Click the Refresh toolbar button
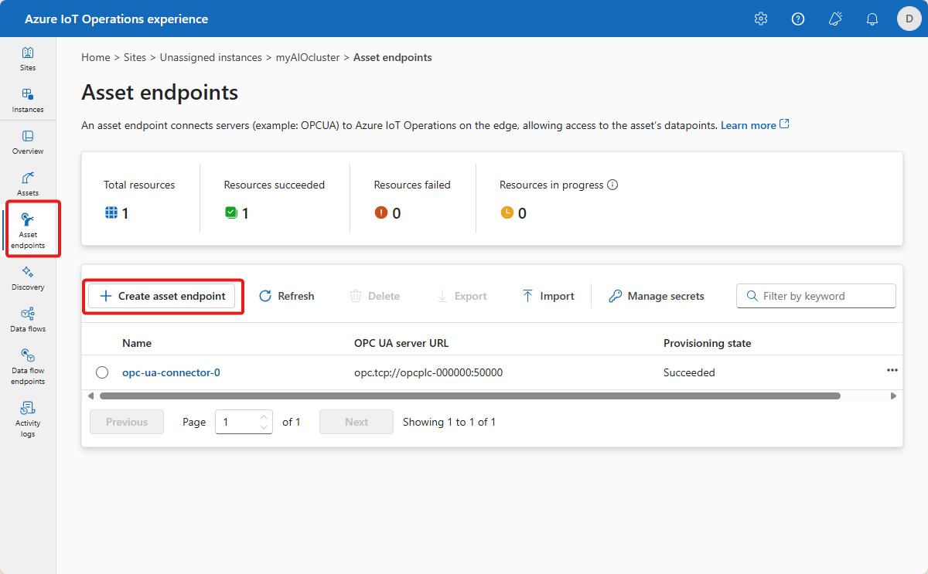 tap(286, 296)
